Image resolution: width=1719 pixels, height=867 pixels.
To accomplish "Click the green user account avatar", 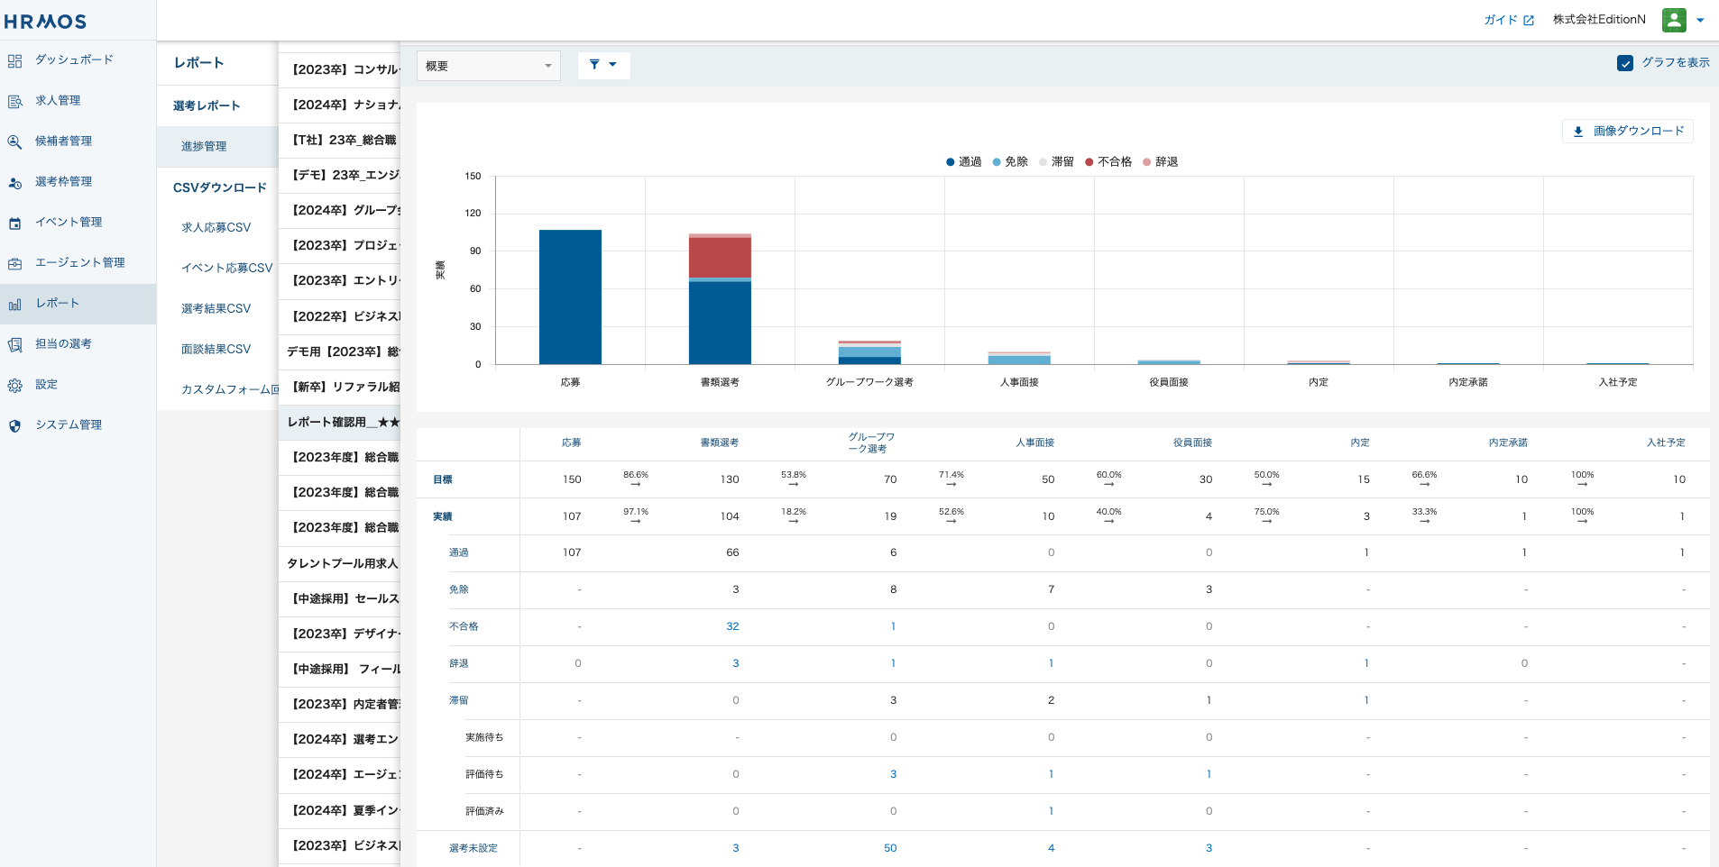I will click(1674, 20).
